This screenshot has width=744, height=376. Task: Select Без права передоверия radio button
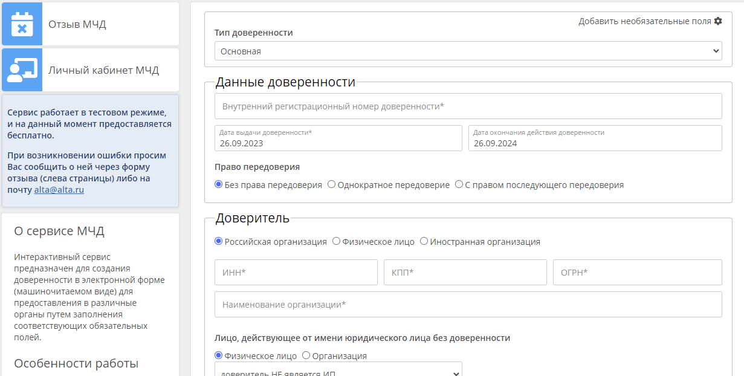click(219, 185)
